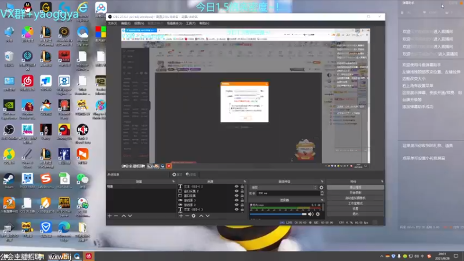The height and width of the screenshot is (261, 464).
Task: Move the selected scene up
Action: 124,216
